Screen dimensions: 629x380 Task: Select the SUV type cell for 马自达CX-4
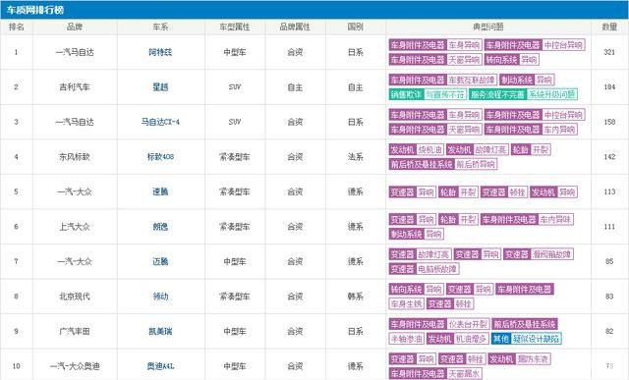click(235, 122)
